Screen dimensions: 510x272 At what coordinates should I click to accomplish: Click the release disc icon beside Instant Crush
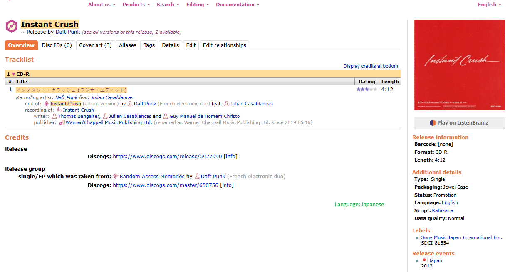12,26
